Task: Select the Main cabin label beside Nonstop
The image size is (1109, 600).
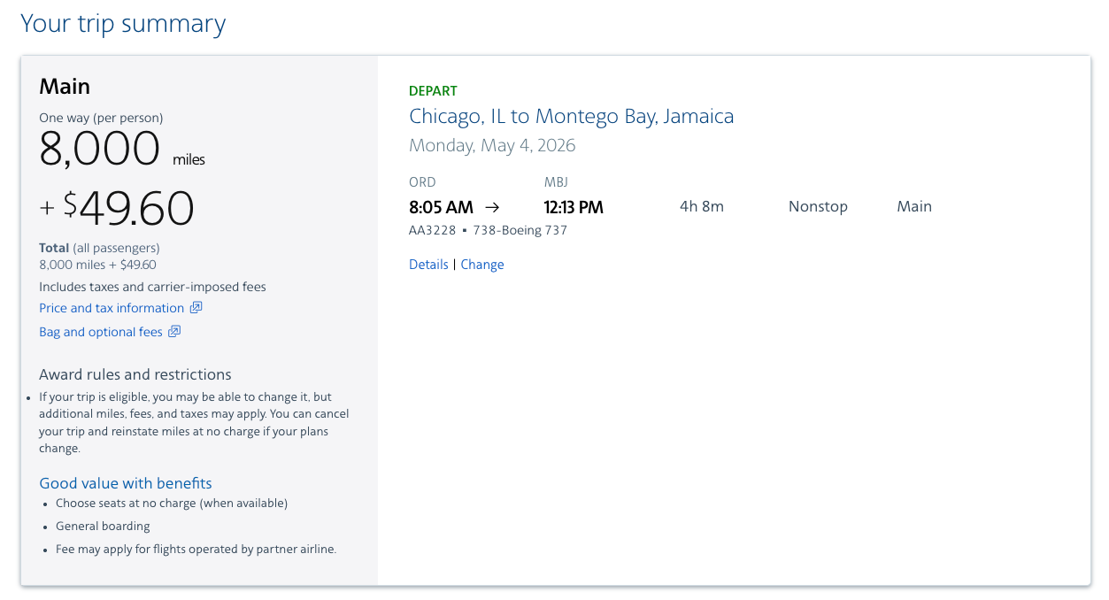Action: pyautogui.click(x=914, y=206)
